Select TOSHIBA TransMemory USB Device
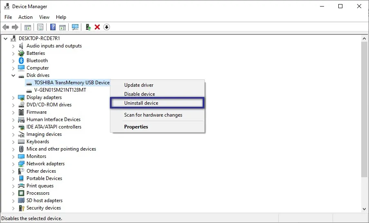369x223 pixels. pyautogui.click(x=72, y=83)
